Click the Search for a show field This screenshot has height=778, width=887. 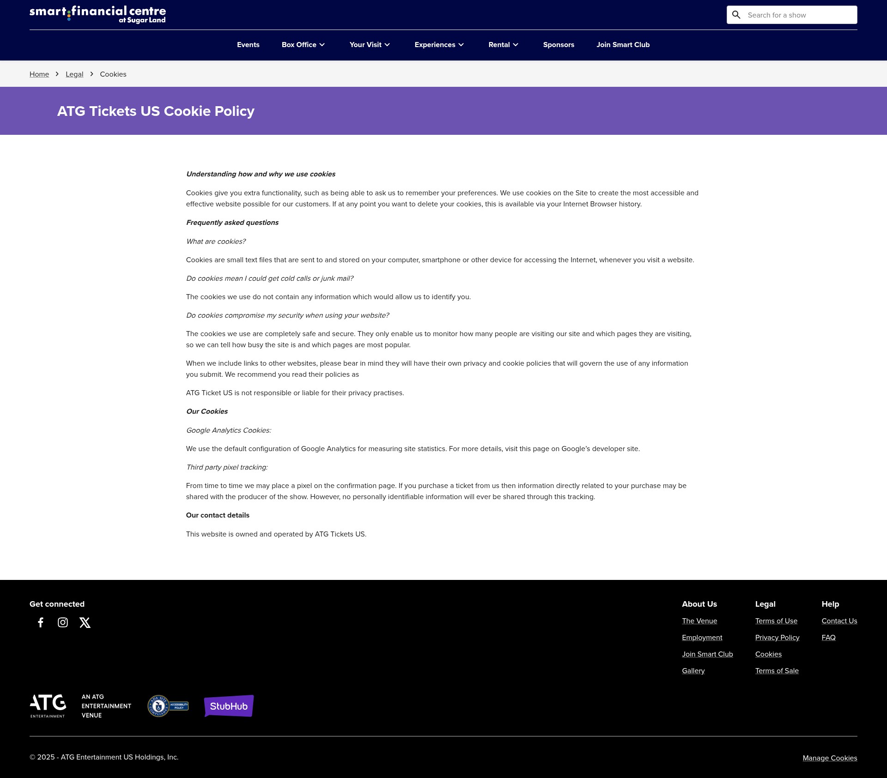point(792,15)
